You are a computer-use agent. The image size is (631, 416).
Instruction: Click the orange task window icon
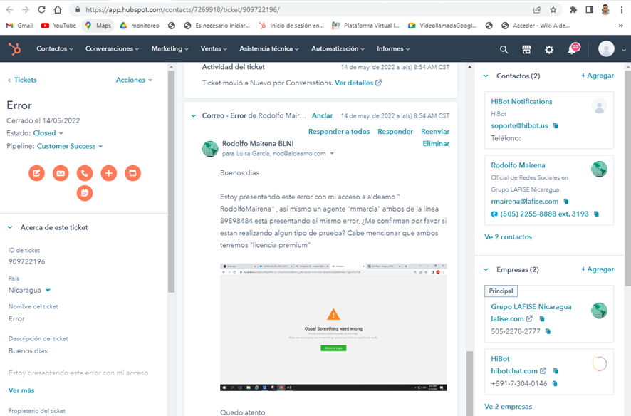[x=132, y=173]
